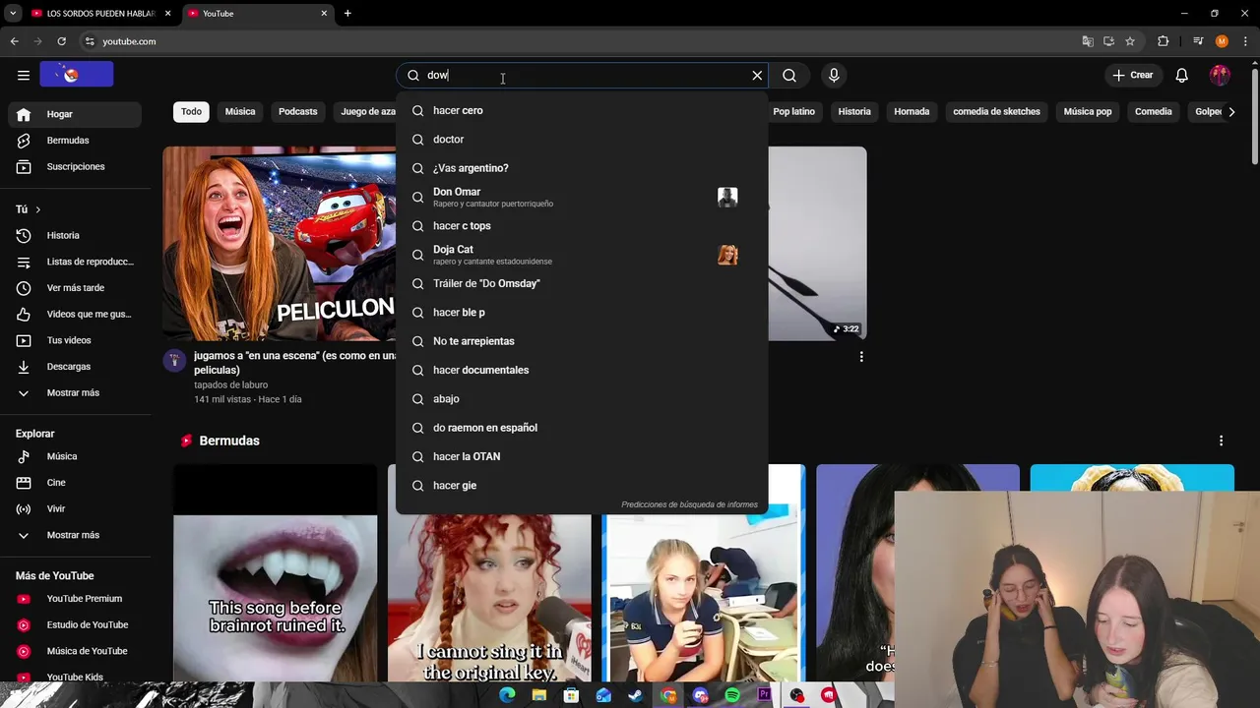Open Videos que me gustan
Image resolution: width=1260 pixels, height=708 pixels.
tap(75, 314)
